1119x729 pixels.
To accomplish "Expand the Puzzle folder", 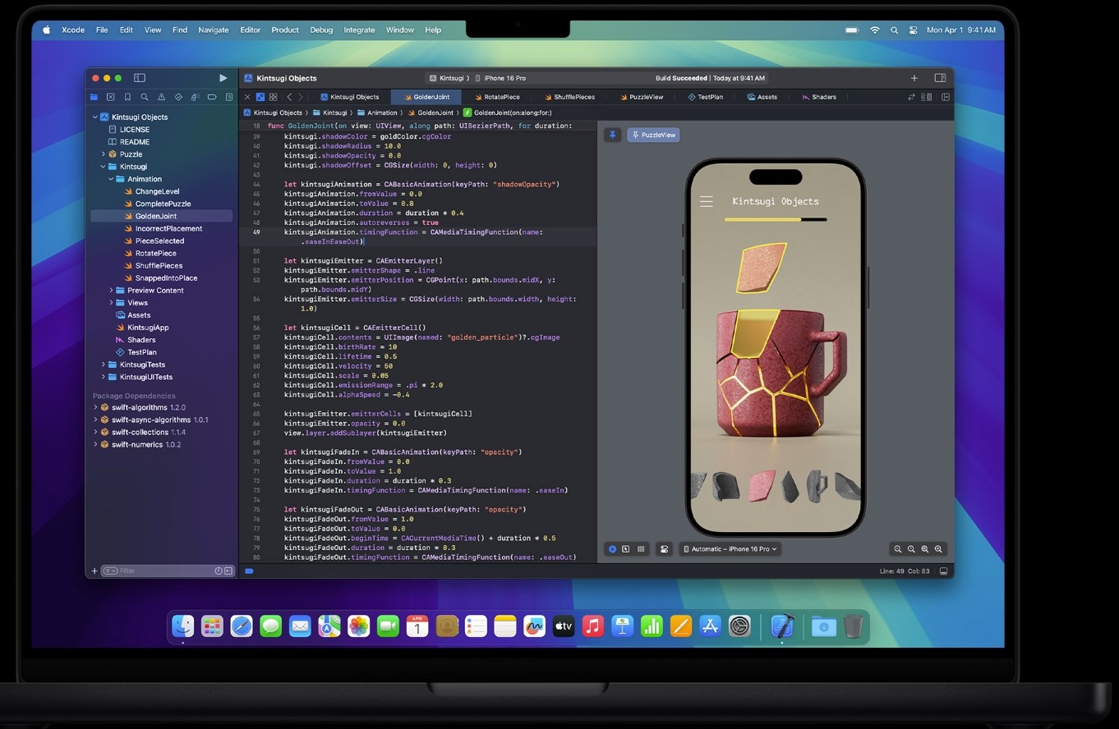I will [103, 154].
